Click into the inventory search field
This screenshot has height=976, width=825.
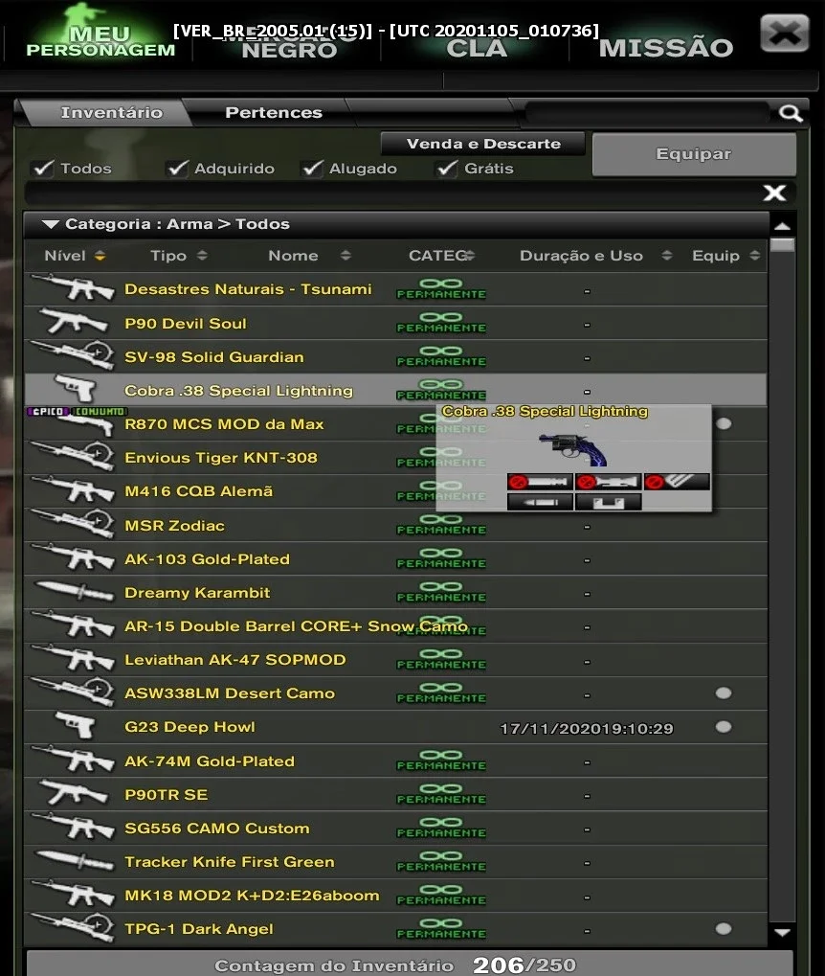pyautogui.click(x=647, y=113)
